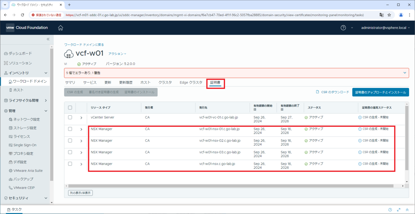This screenshot has width=415, height=214.
Task: Check the vcf-w01-nsx-02 row checkbox
Action: point(70,141)
